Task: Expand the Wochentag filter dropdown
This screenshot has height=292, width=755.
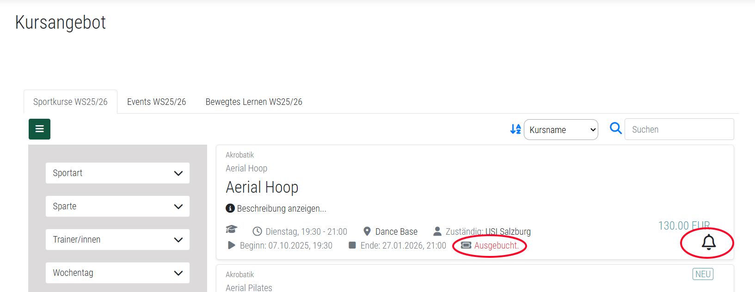Action: point(117,273)
